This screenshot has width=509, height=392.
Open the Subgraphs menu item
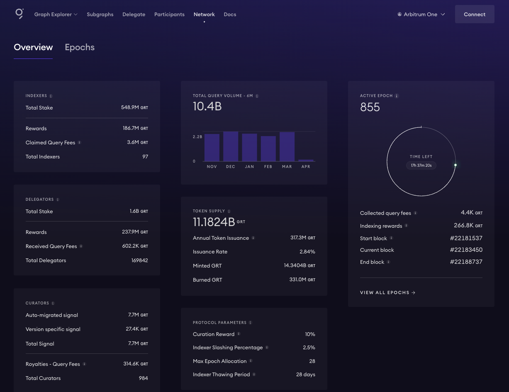100,15
